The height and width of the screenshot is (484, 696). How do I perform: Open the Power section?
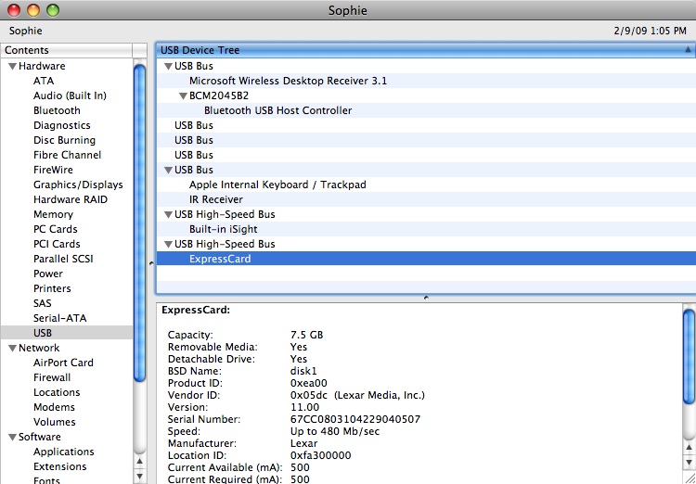point(48,274)
